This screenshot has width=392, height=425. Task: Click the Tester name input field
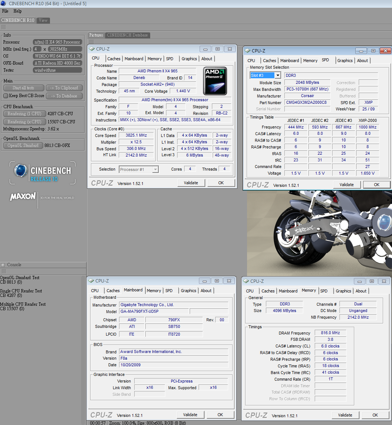click(57, 70)
